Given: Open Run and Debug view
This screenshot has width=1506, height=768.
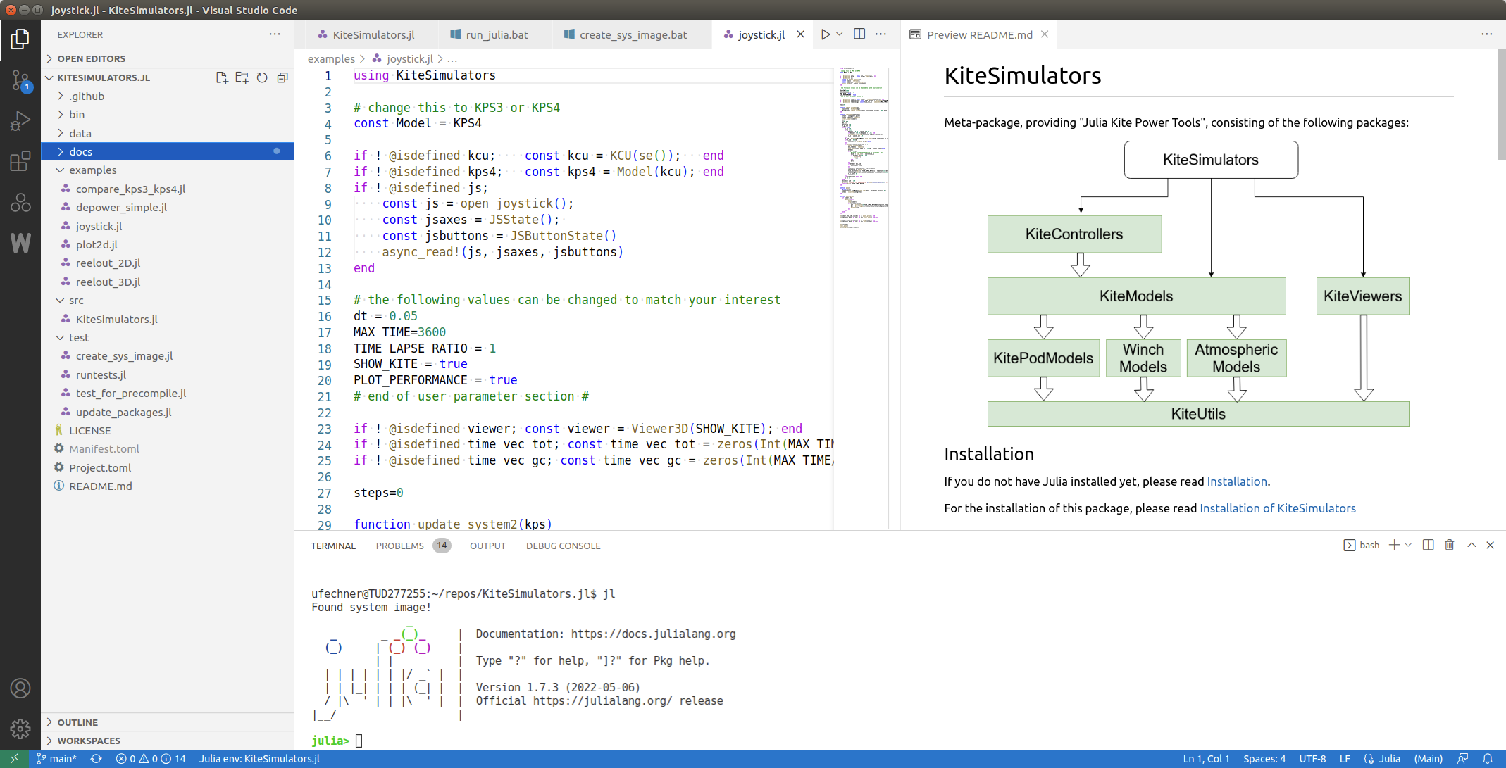Looking at the screenshot, I should coord(20,121).
